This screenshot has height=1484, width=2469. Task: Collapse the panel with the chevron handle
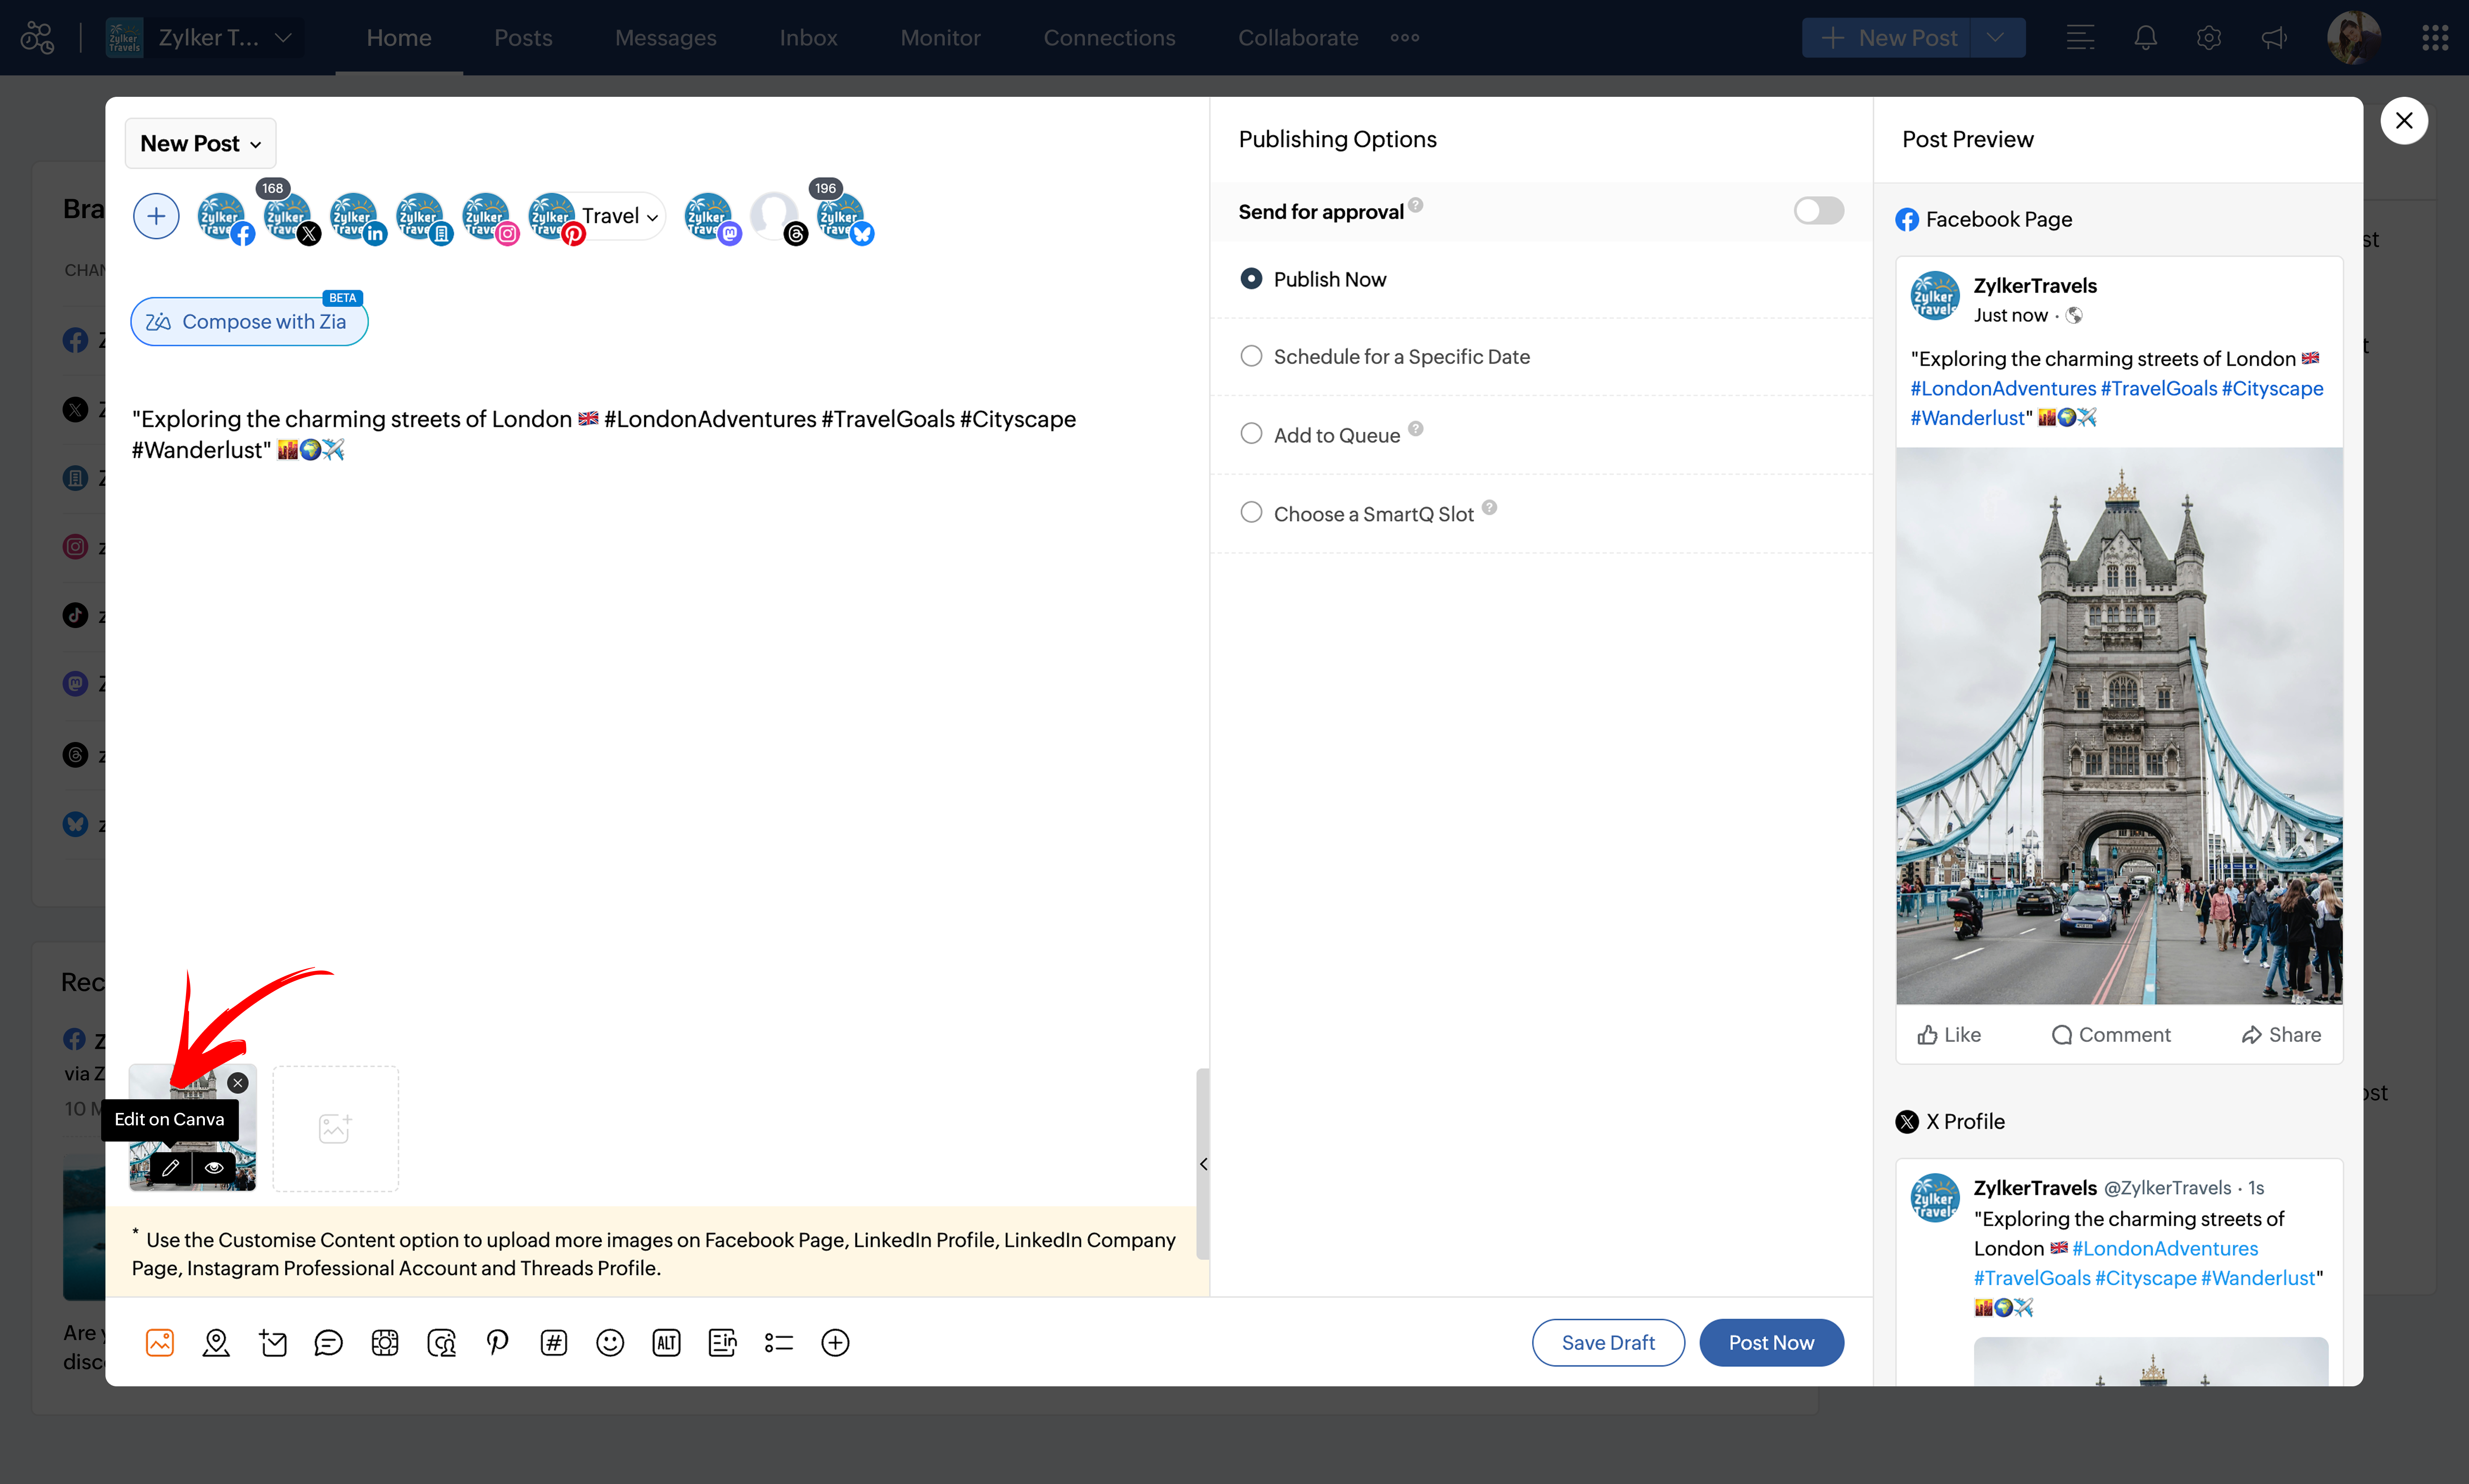(x=1204, y=1164)
